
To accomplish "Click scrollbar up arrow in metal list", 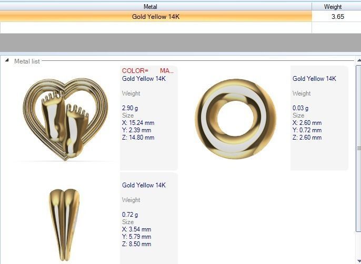I will (x=359, y=60).
